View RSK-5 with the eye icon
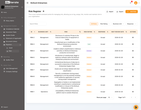141x110 pixels. [133, 58]
